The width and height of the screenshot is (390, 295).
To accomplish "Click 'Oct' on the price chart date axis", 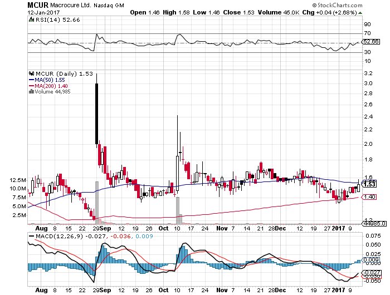I will tap(164, 228).
